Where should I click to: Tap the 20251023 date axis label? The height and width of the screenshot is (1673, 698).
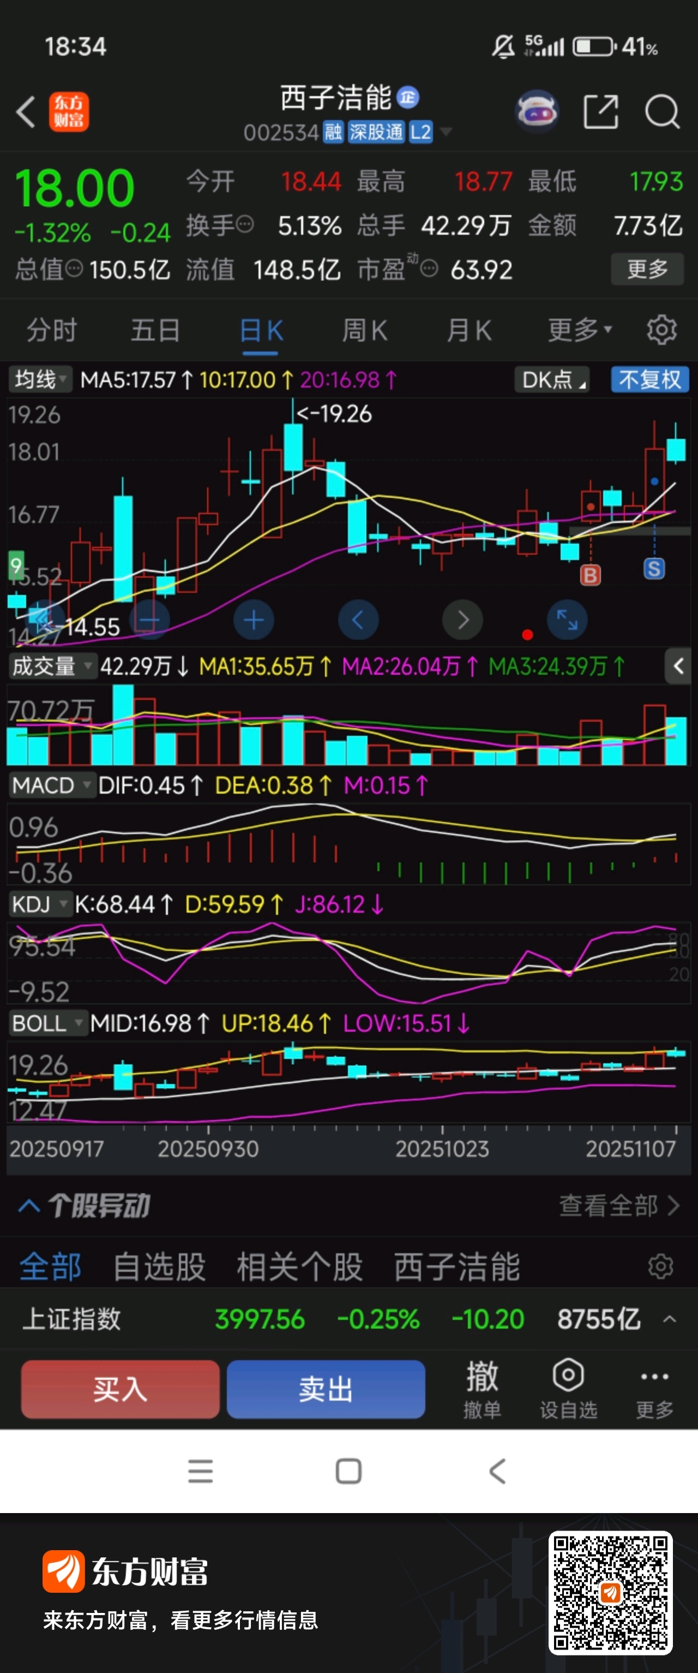442,1148
